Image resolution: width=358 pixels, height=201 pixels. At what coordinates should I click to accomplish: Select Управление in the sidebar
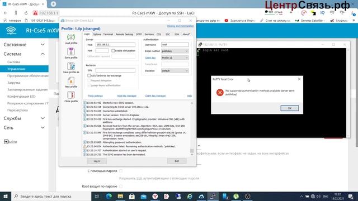(x=24, y=69)
